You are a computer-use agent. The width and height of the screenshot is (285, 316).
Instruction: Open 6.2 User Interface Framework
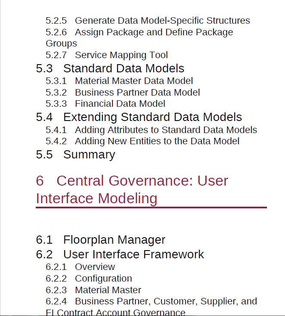tap(120, 254)
